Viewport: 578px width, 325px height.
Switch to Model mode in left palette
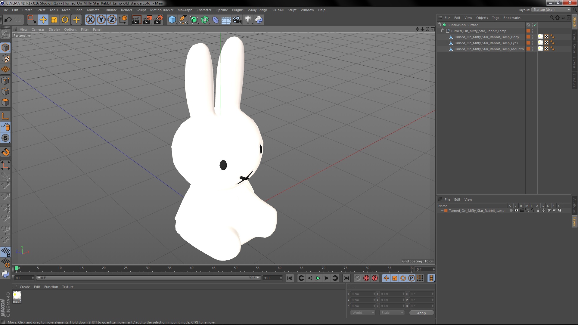[5, 48]
